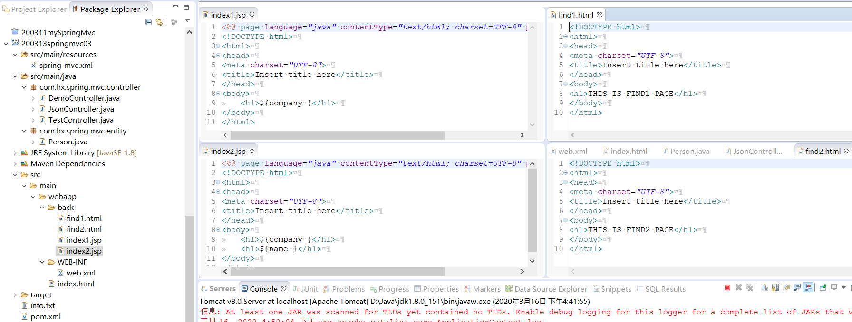Close the find2.html editor tab
This screenshot has height=322, width=852.
tap(847, 151)
